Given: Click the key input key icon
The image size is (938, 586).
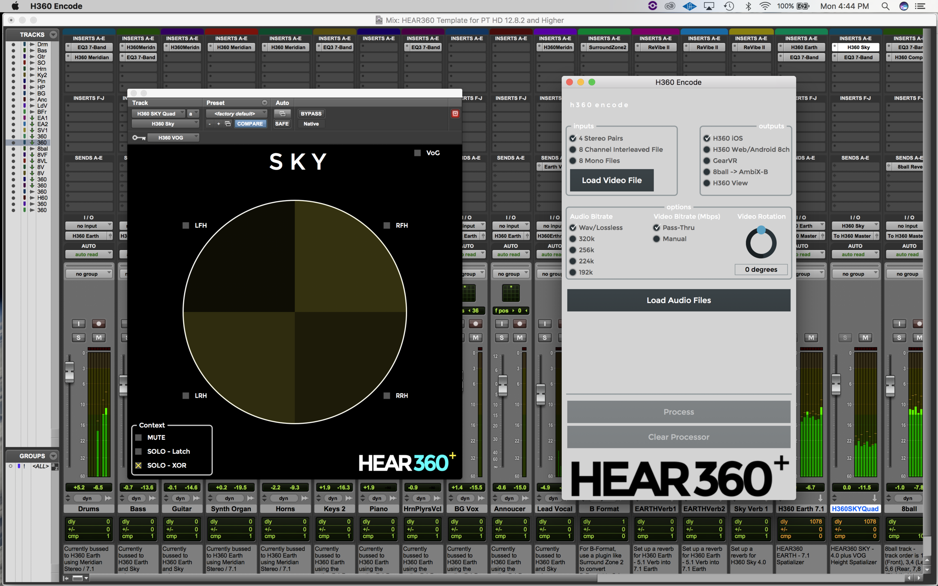Looking at the screenshot, I should (x=139, y=138).
